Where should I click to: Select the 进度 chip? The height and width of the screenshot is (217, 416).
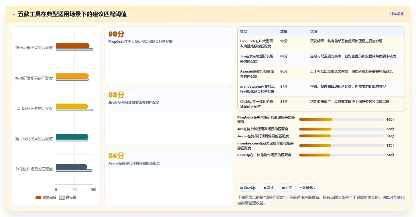[287, 188]
